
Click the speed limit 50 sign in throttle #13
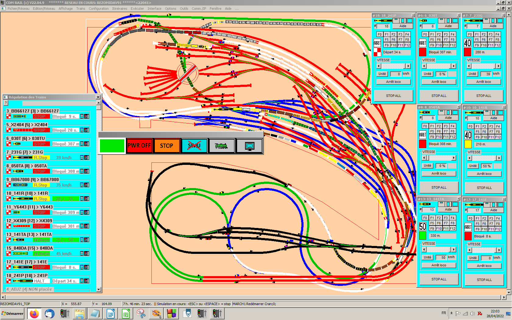(x=423, y=226)
